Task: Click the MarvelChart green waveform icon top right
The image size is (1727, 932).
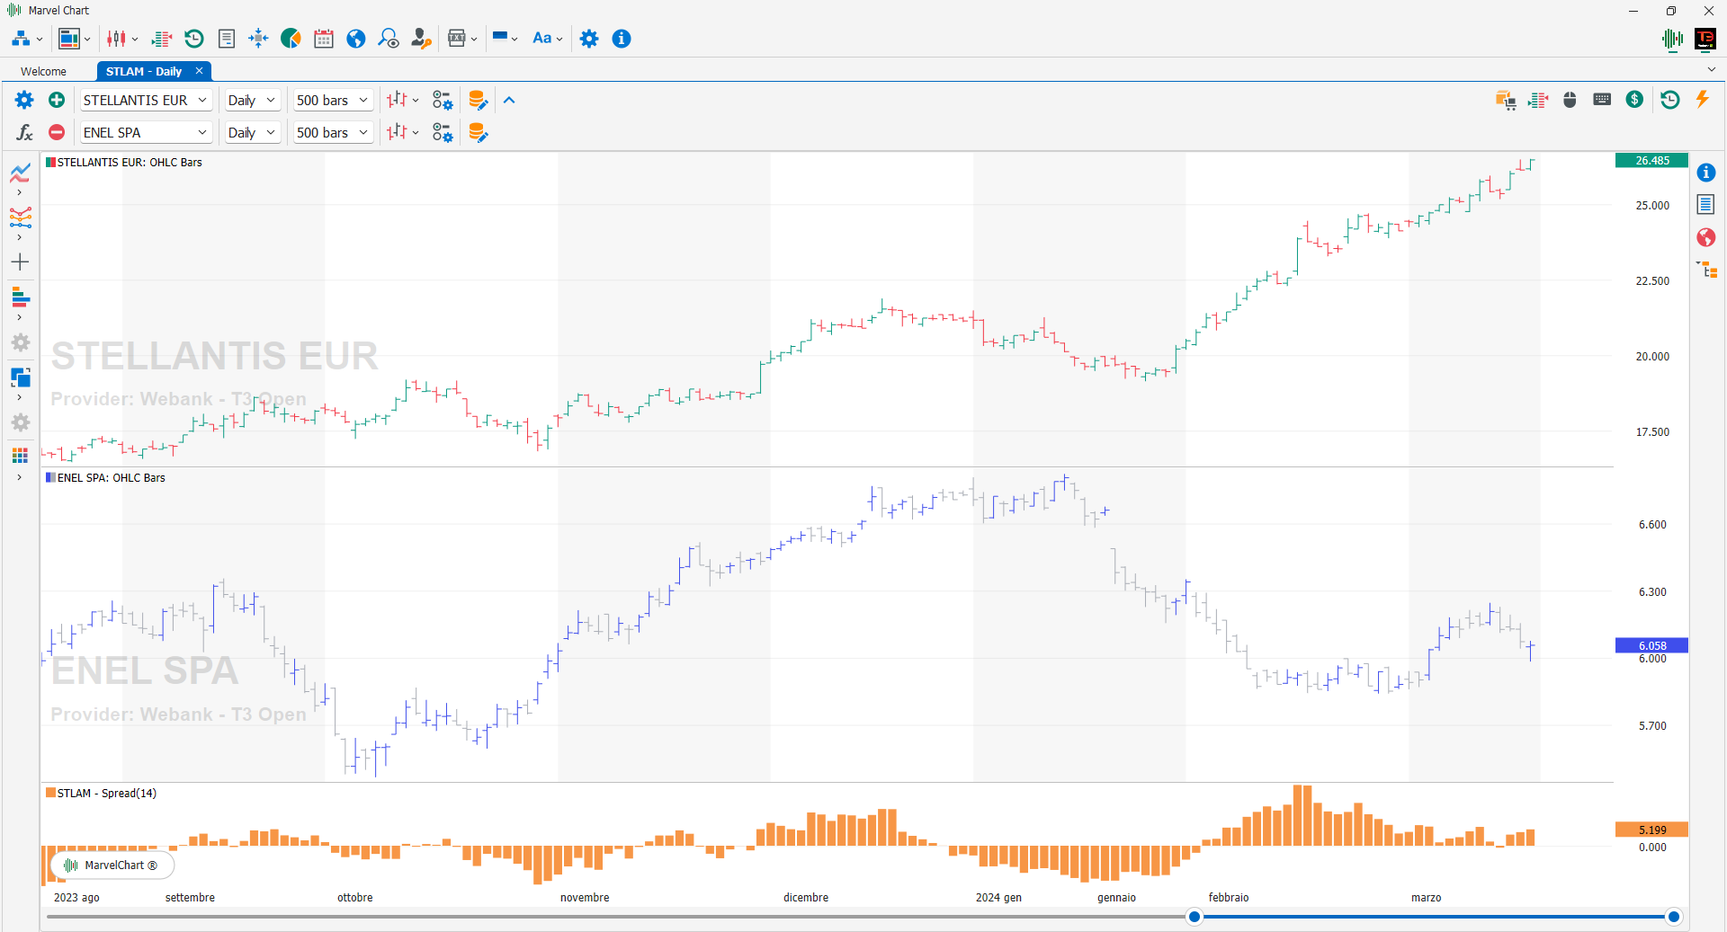Action: pyautogui.click(x=1673, y=39)
